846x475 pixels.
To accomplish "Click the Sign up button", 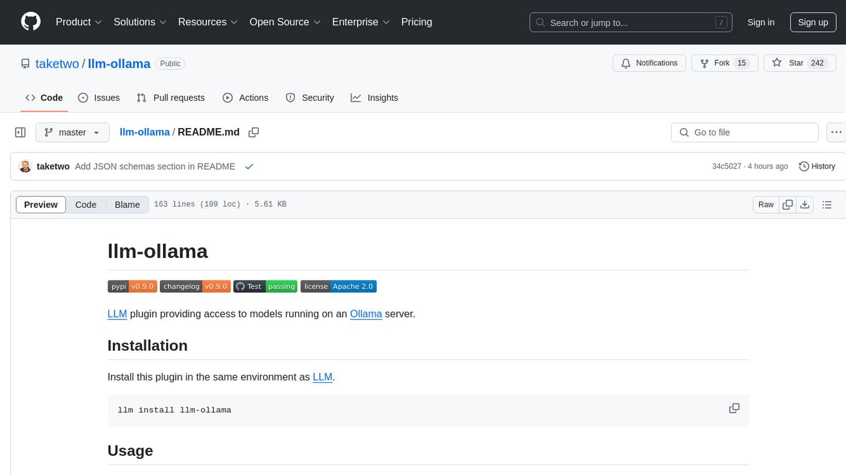I will (813, 22).
